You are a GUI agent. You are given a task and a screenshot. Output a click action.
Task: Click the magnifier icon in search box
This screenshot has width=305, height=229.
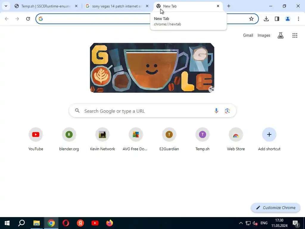tap(77, 111)
